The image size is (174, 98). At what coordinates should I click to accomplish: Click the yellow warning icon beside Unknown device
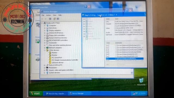[x=50, y=63]
